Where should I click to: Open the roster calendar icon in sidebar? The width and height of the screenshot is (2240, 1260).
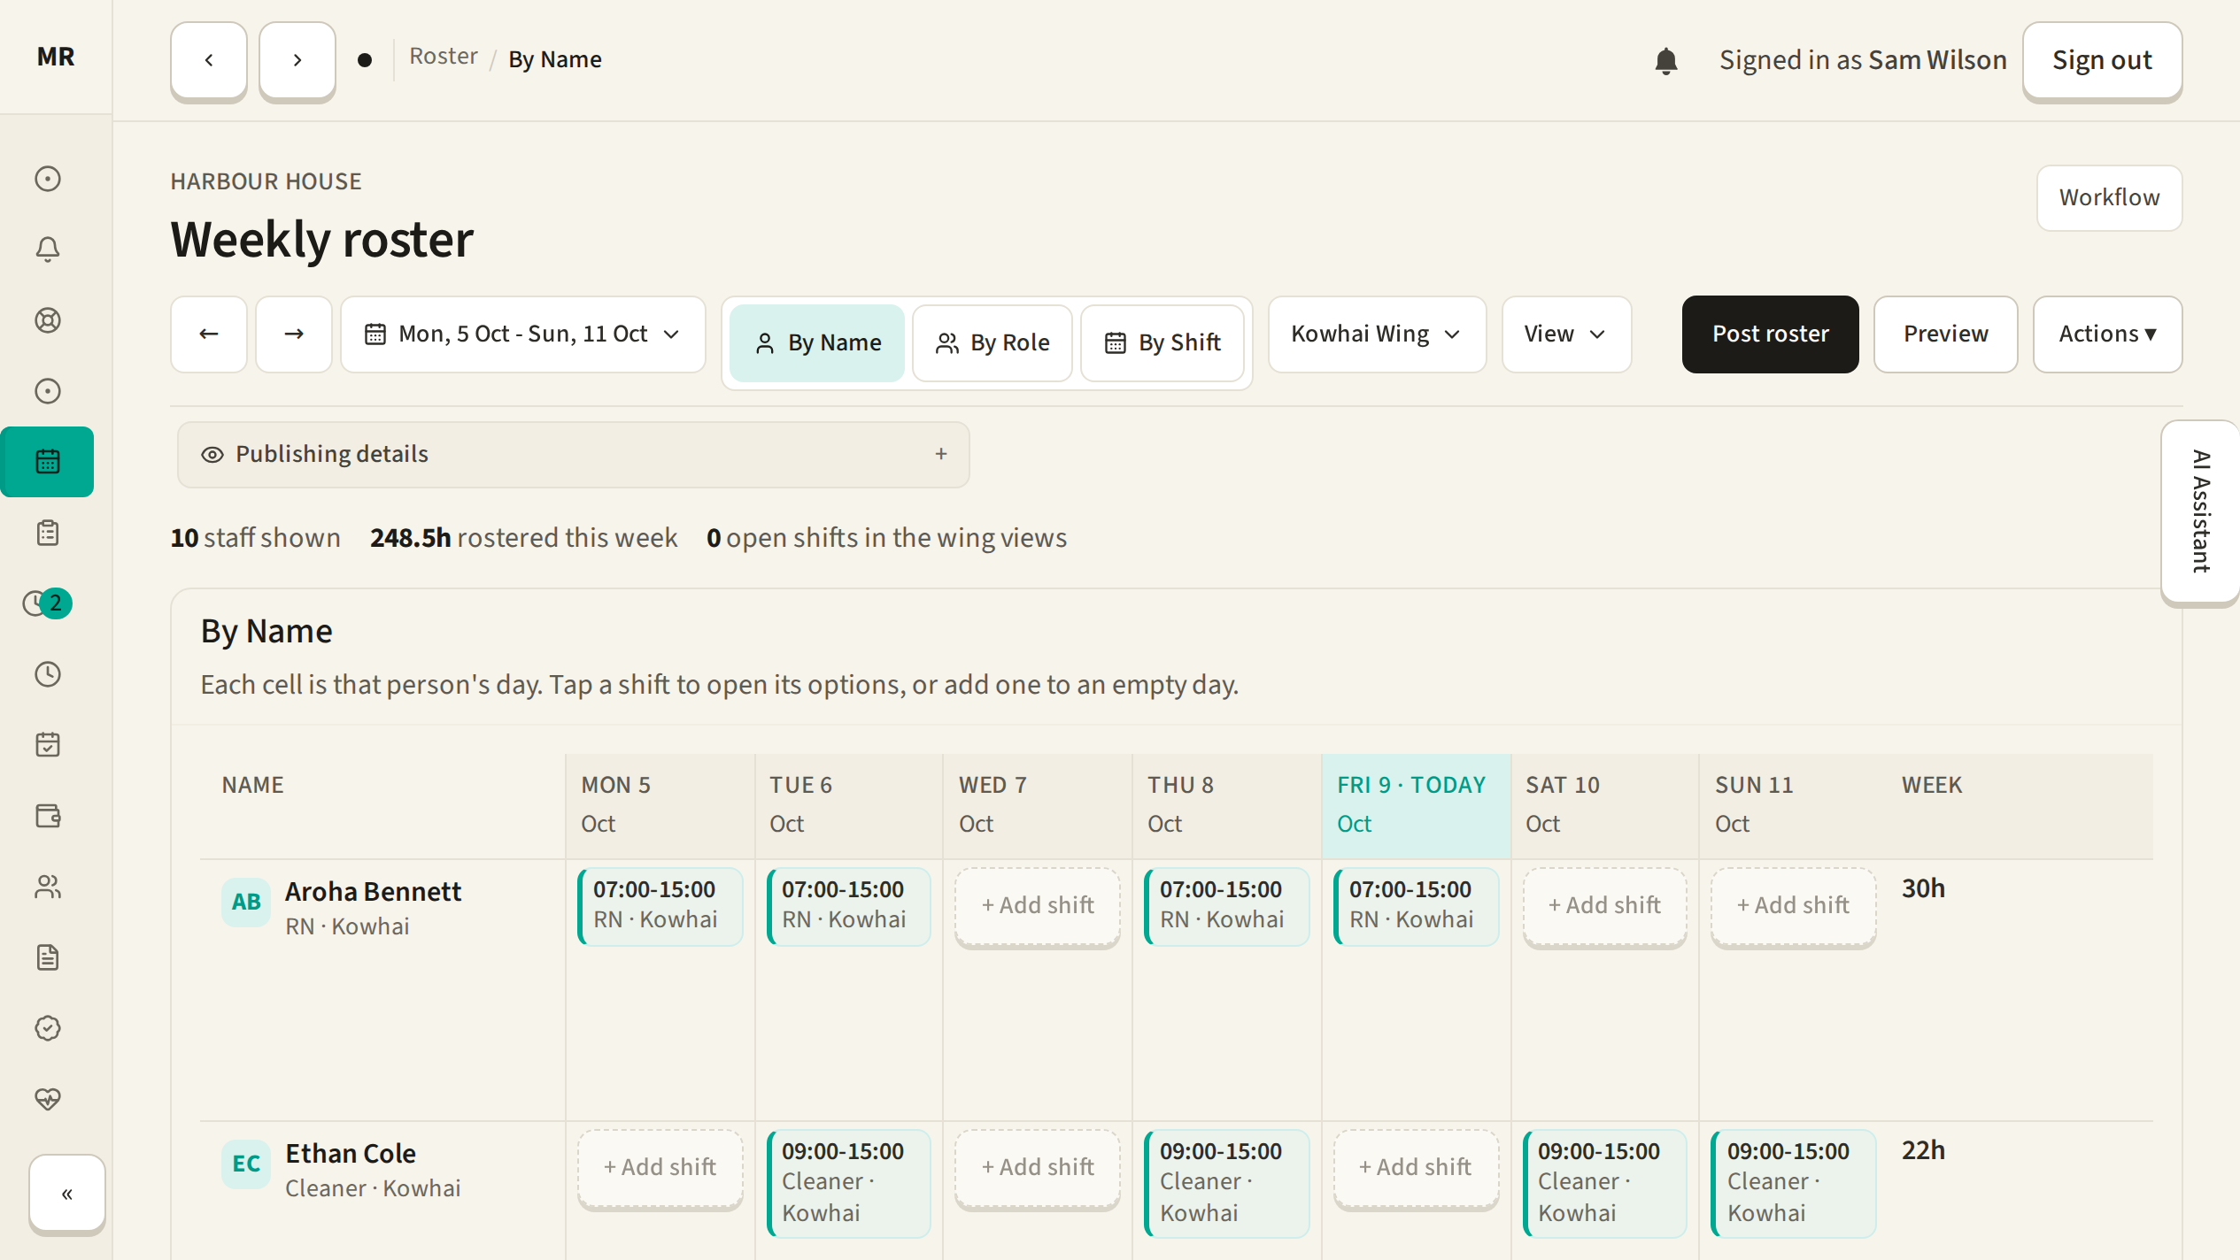pyautogui.click(x=48, y=461)
